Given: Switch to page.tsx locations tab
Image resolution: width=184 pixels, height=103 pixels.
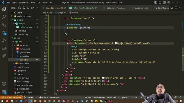Looking at the screenshot, I should pos(116,8).
